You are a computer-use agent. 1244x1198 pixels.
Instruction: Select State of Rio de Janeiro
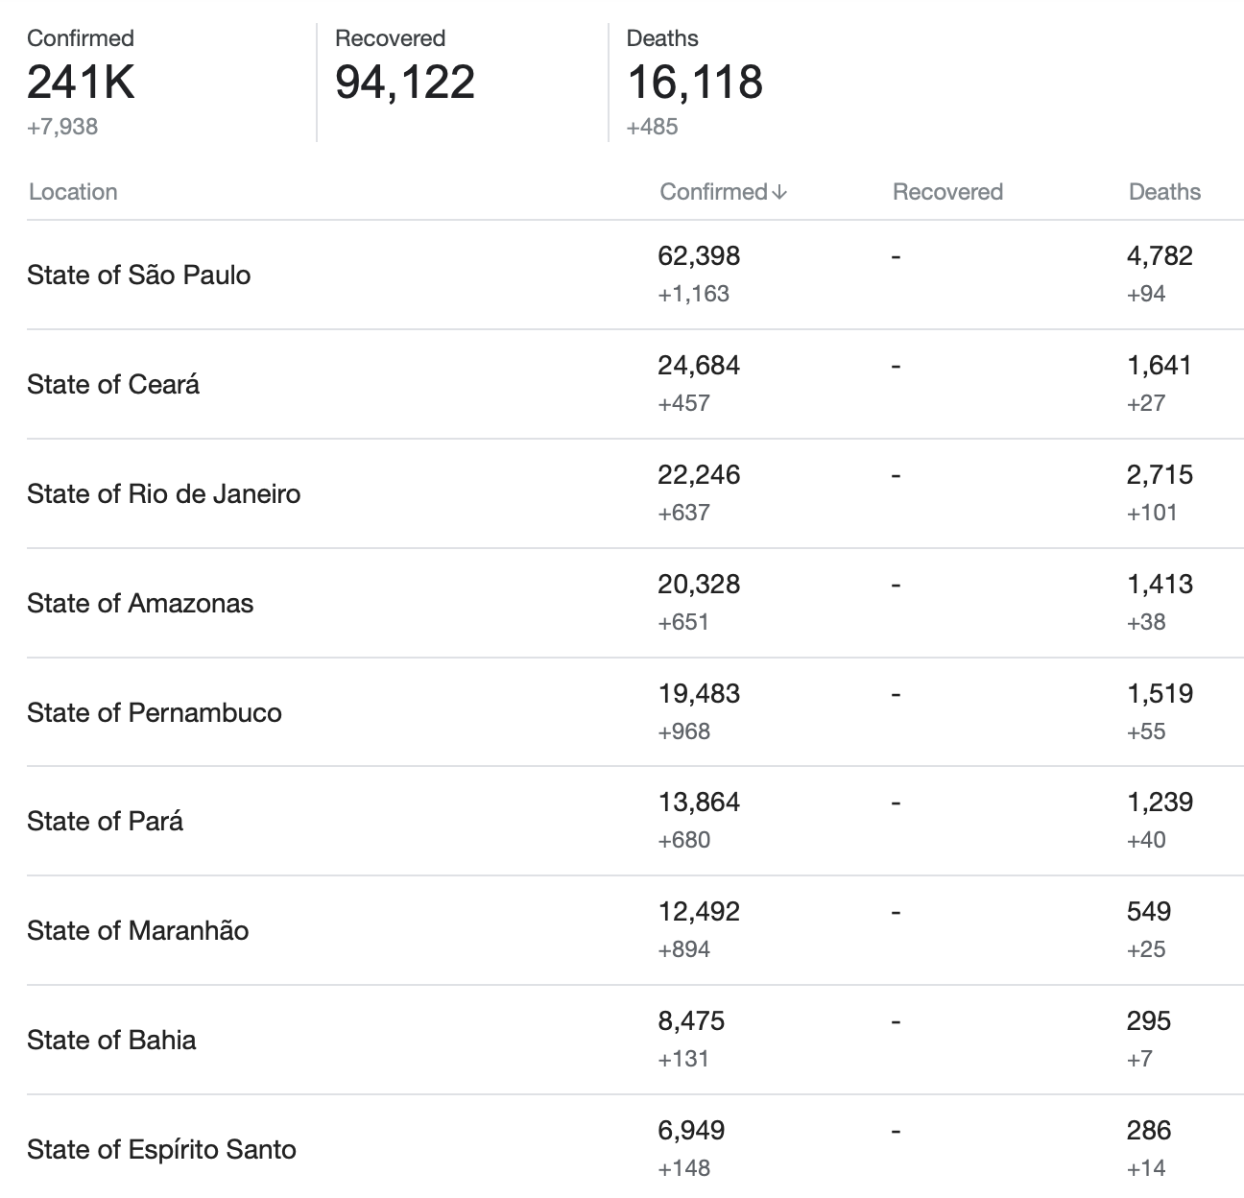(164, 494)
